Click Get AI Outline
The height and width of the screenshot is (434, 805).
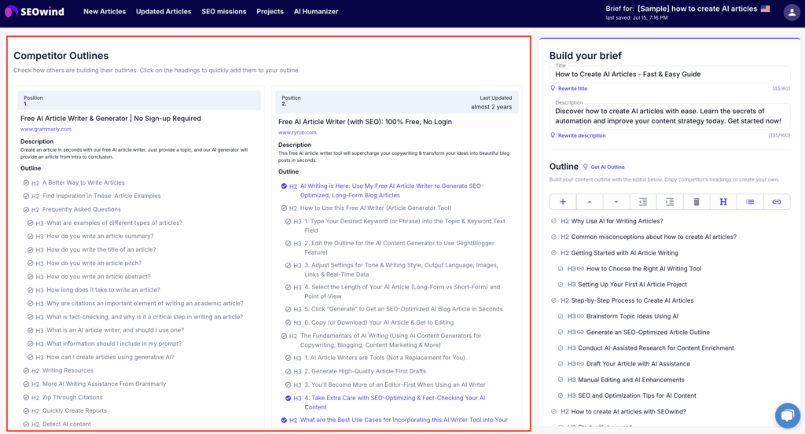(608, 167)
